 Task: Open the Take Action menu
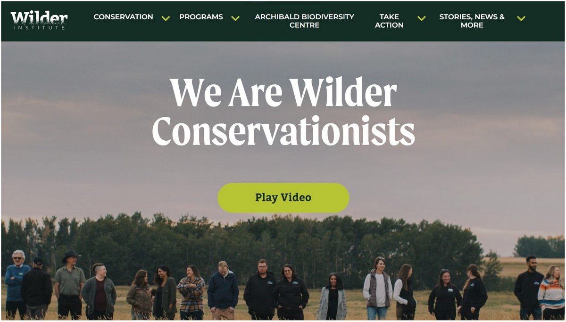click(389, 21)
